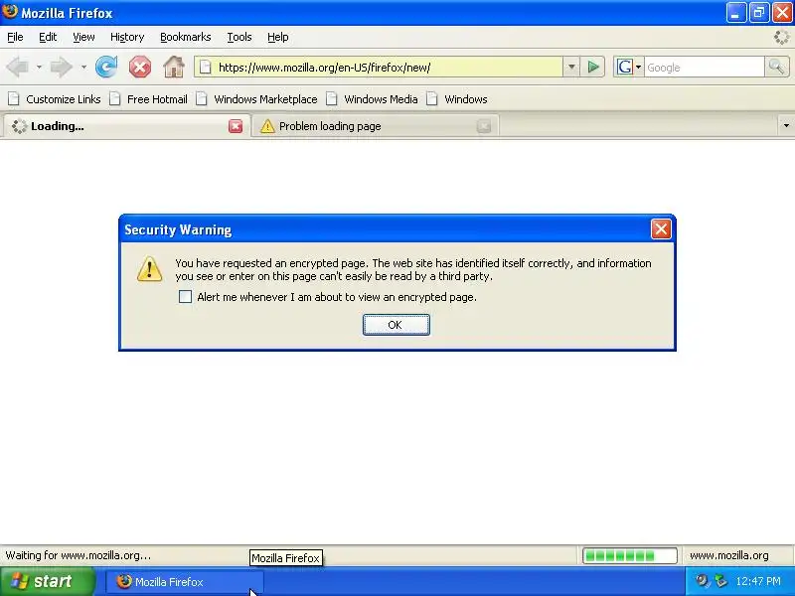Viewport: 795px width, 596px height.
Task: Click the Google search engine icon
Action: coord(625,67)
